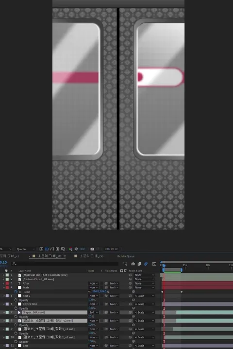Open the show channel color icon
This screenshot has height=349, width=233.
70,249
